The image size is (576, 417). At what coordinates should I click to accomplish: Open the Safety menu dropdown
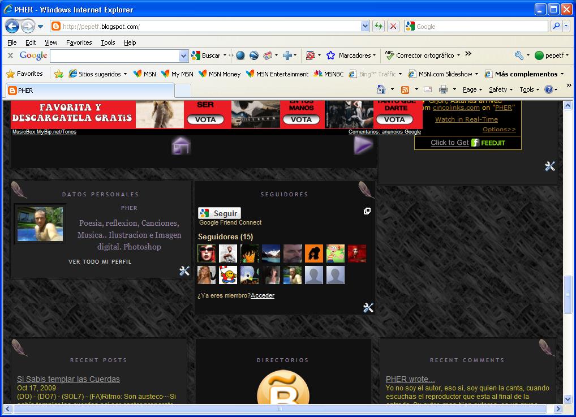point(500,89)
